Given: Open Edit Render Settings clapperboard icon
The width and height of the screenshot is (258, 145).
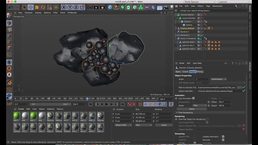Looking at the screenshot, I should [x=102, y=7].
